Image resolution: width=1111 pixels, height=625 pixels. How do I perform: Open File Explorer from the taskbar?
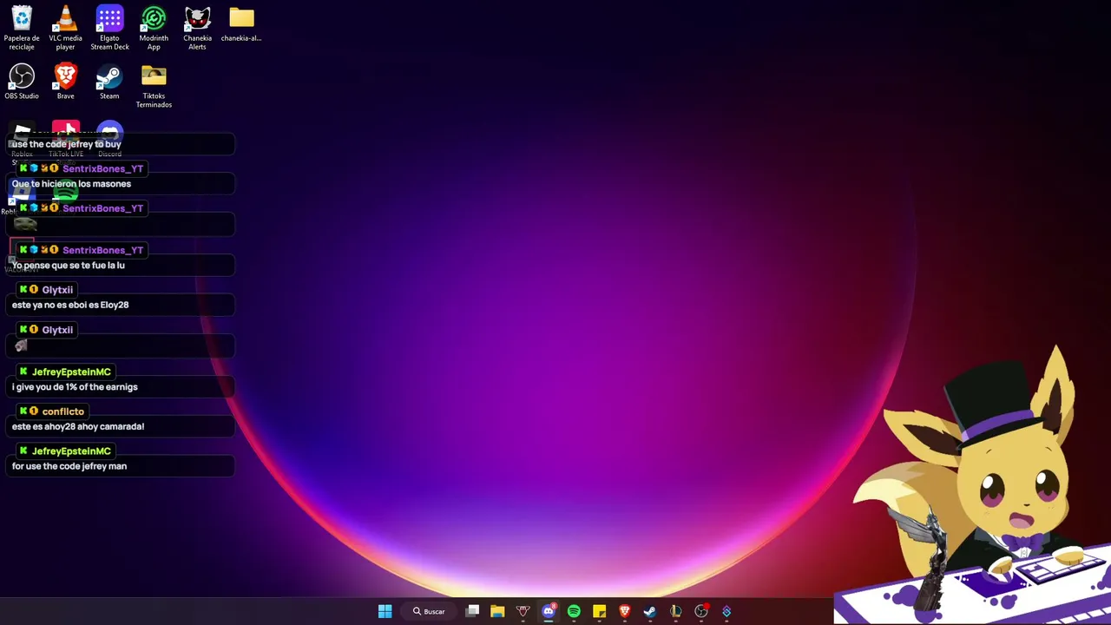[497, 611]
